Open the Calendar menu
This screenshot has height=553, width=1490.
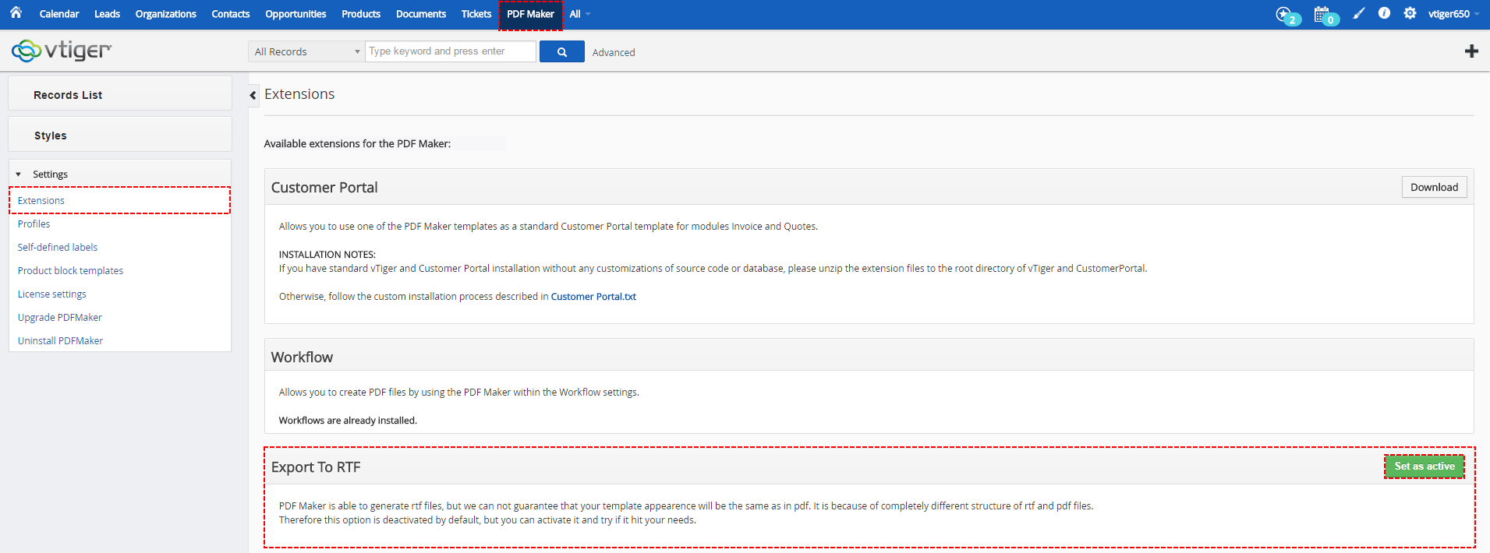pos(59,14)
